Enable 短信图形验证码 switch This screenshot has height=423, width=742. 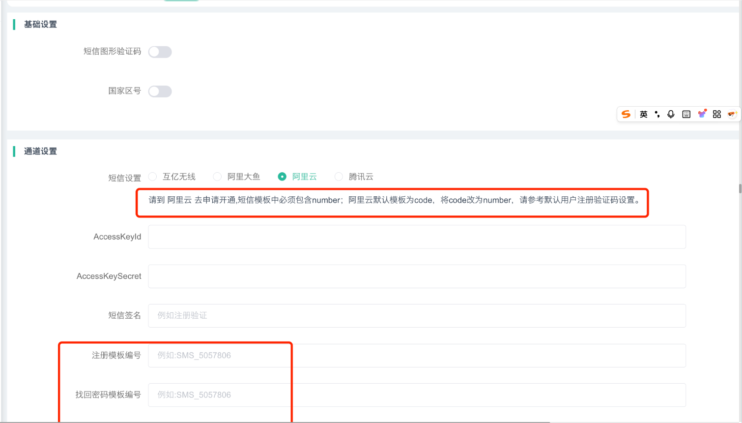tap(160, 52)
